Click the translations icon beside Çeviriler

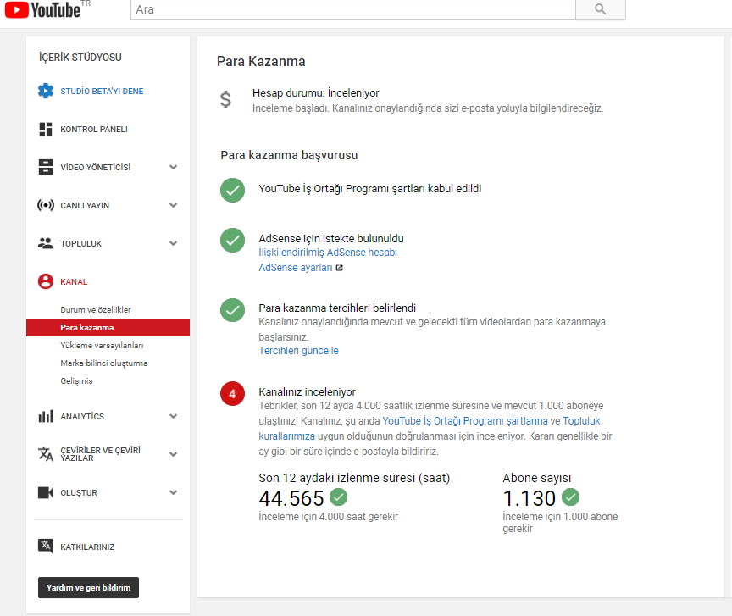tap(45, 454)
